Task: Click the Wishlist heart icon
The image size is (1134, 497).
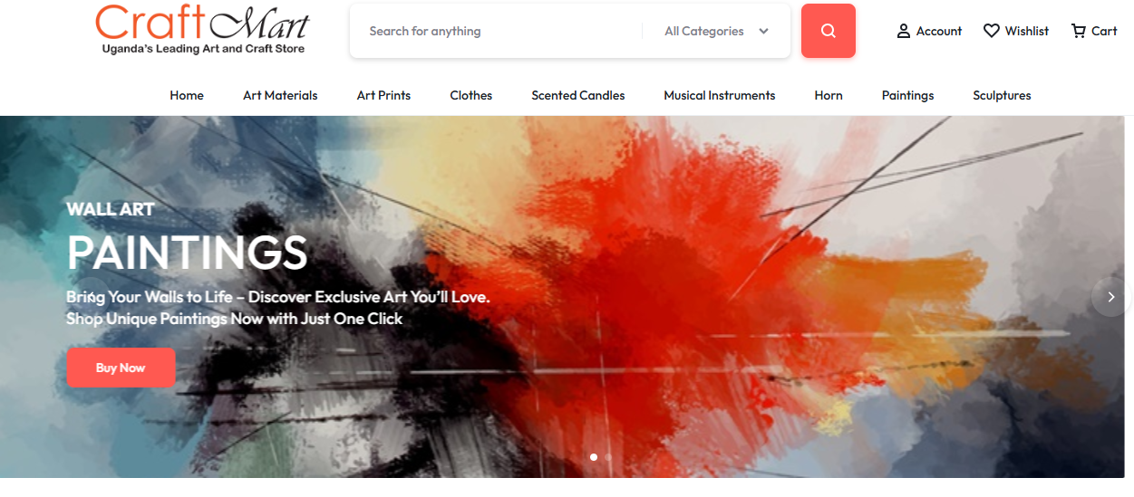Action: coord(992,31)
